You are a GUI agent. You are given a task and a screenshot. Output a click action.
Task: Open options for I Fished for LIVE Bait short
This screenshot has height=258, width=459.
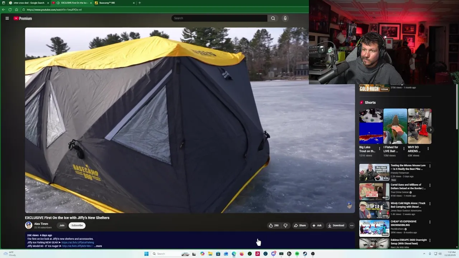pyautogui.click(x=404, y=148)
